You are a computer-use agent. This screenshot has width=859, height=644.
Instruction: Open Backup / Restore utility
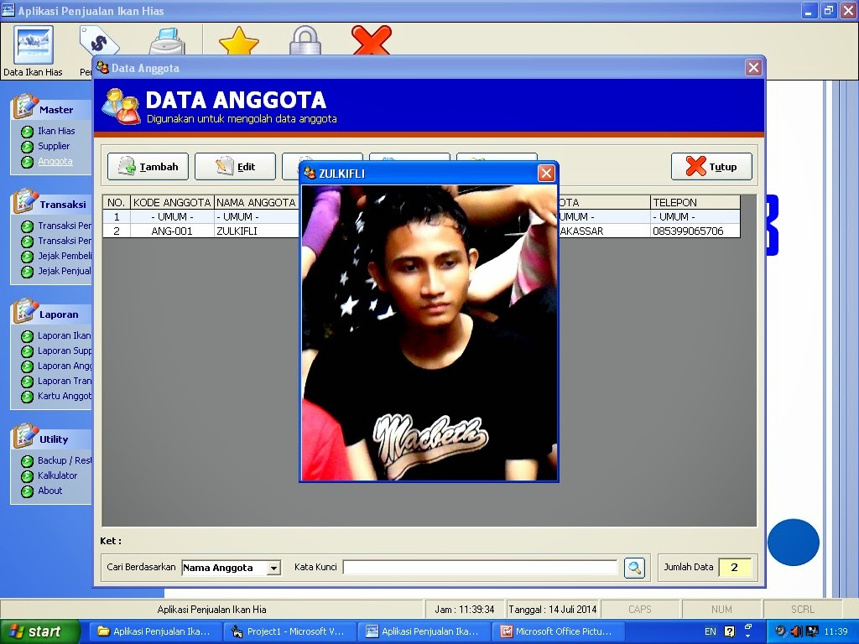click(65, 460)
